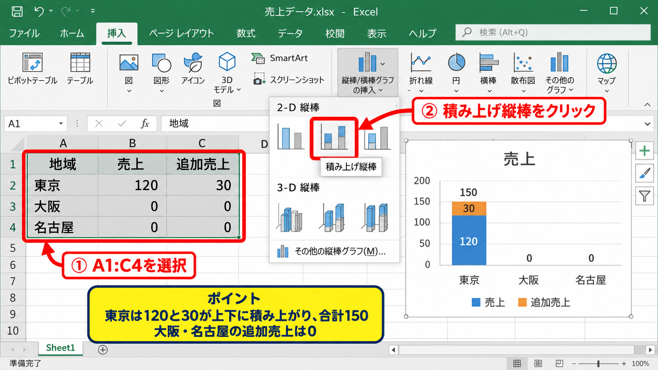Viewport: 658px width, 370px height.
Task: Select the 2-D stacked column (積み上げ縦棒) chart
Action: (334, 138)
